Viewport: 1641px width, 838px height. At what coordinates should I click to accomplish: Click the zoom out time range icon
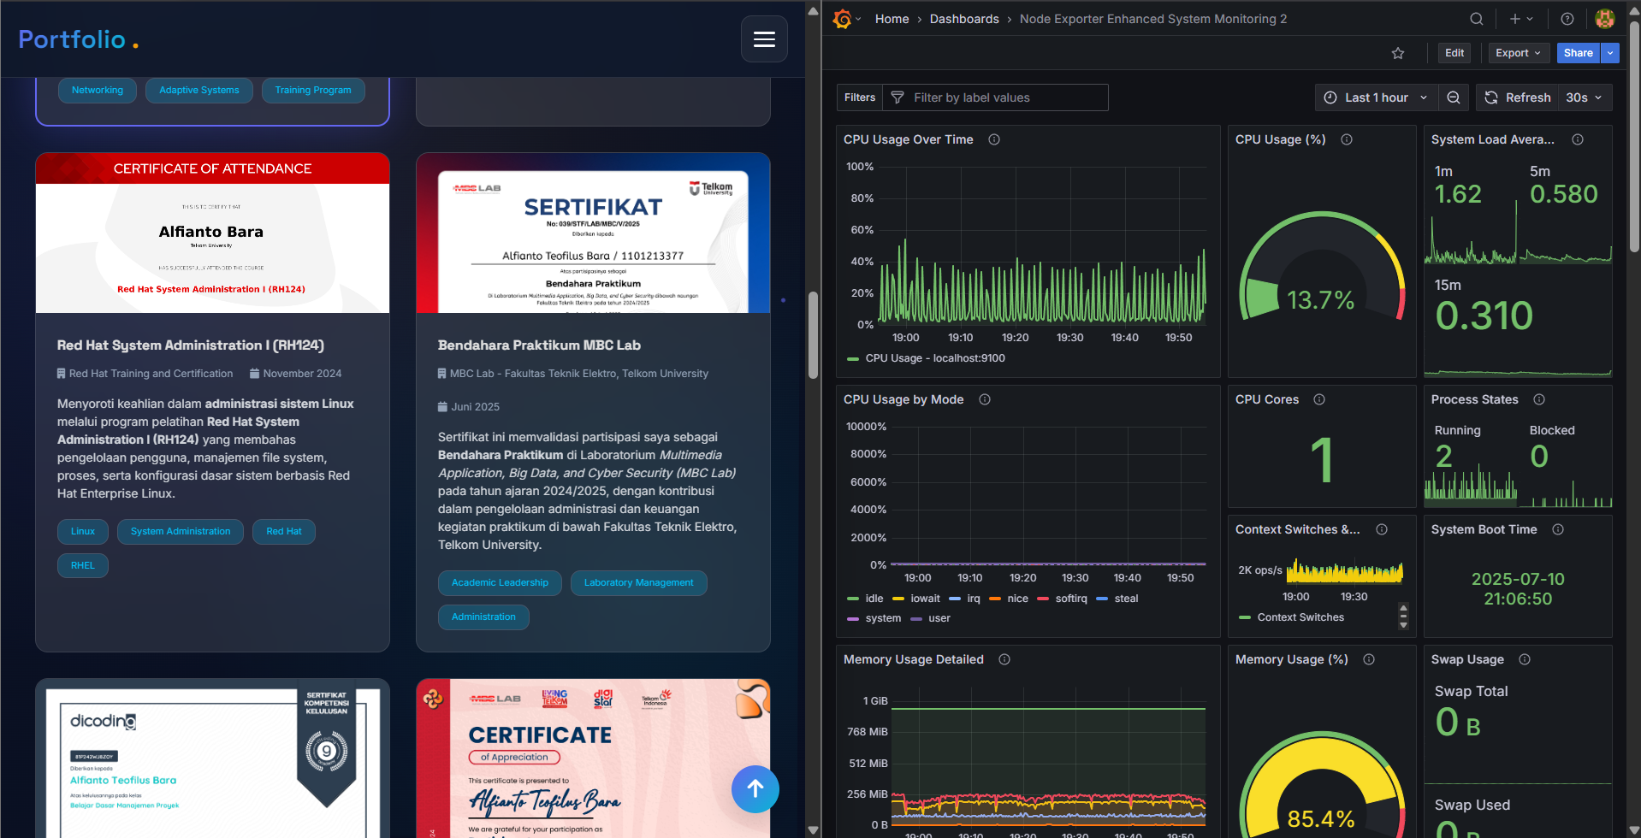click(1454, 97)
